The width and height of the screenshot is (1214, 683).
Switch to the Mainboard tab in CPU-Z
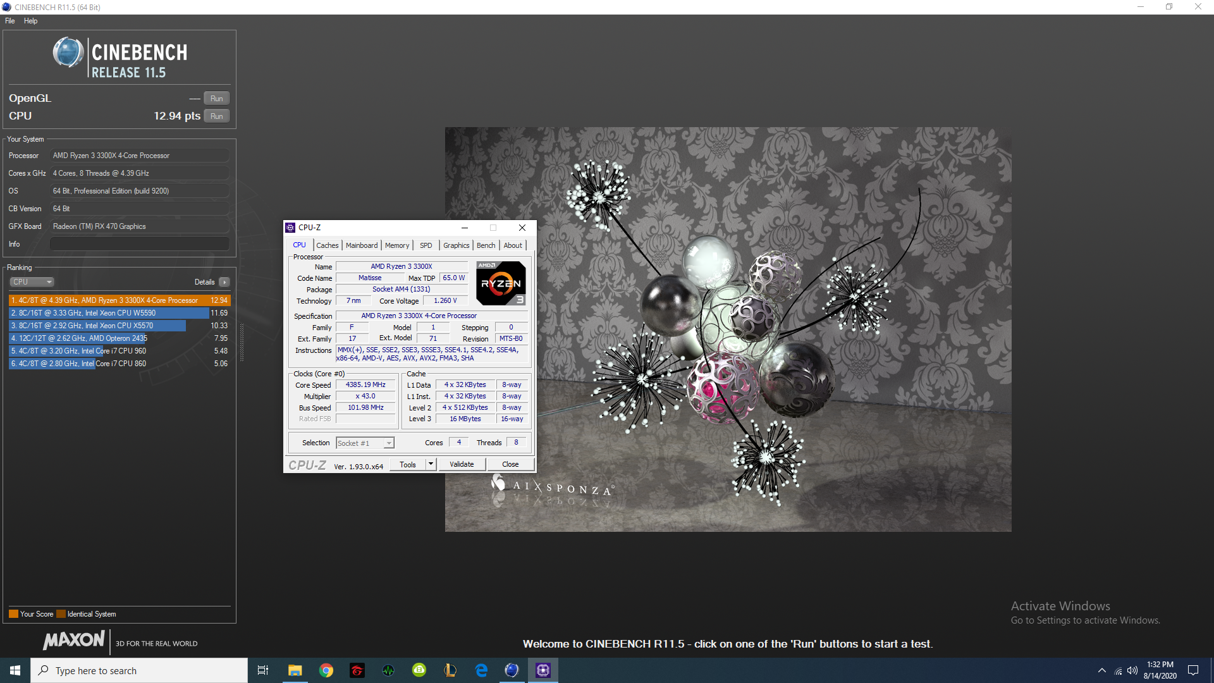coord(362,245)
